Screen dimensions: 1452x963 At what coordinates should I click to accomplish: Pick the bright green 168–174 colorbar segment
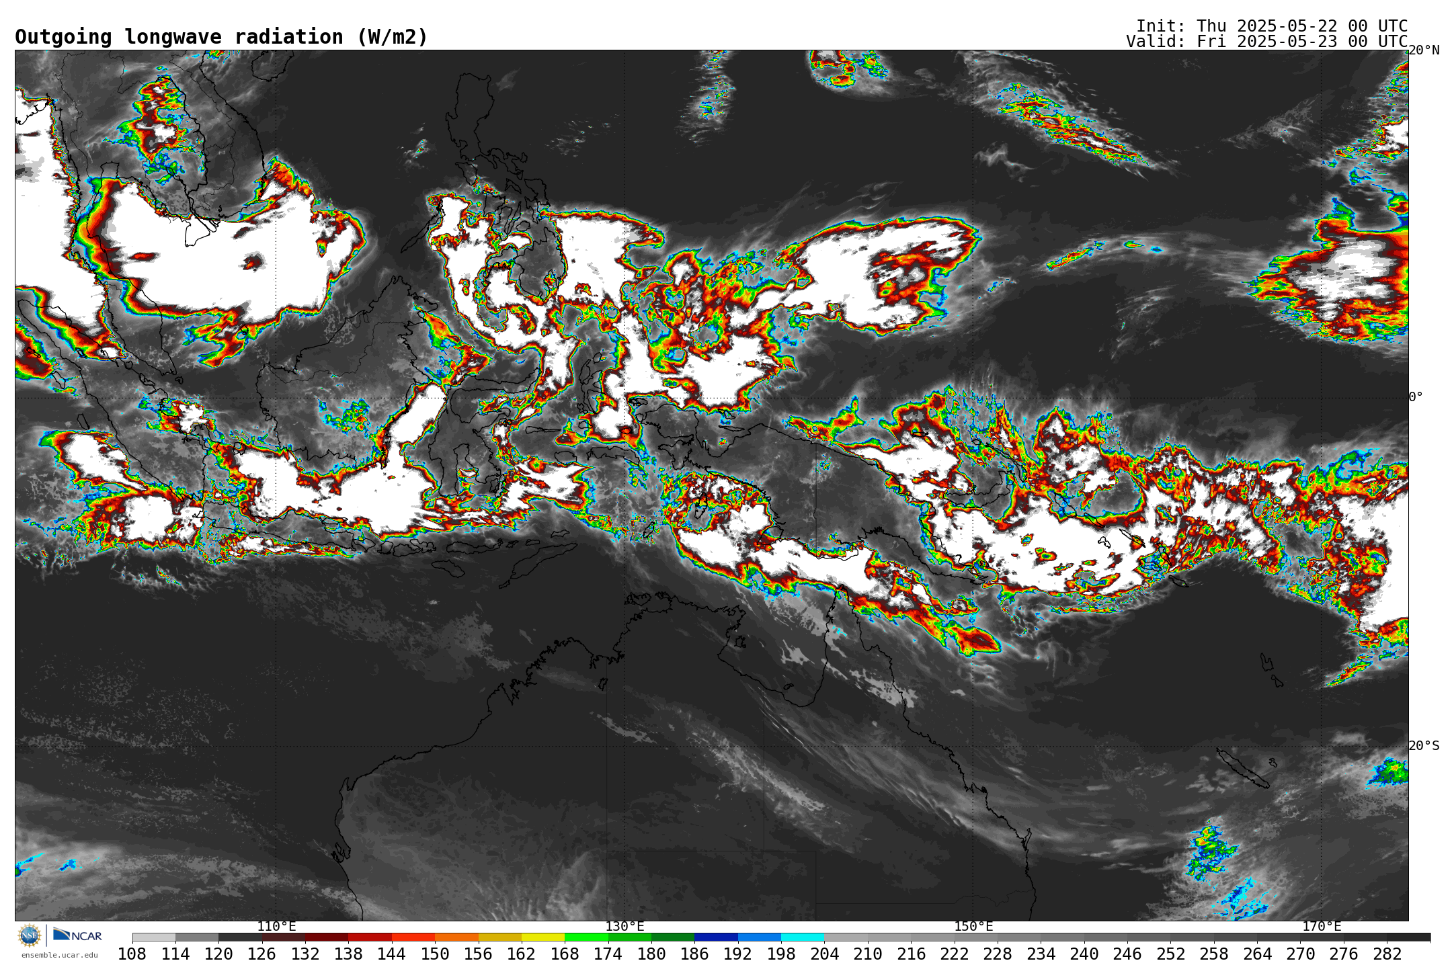click(586, 937)
